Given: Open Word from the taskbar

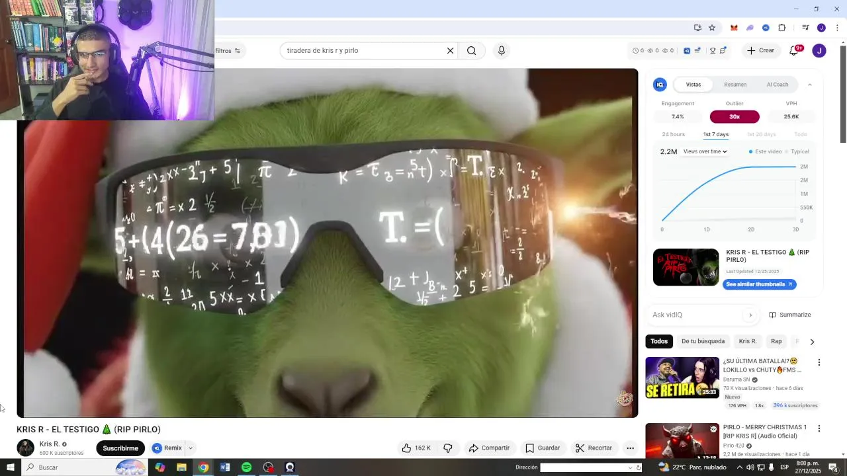Looking at the screenshot, I should (x=225, y=467).
